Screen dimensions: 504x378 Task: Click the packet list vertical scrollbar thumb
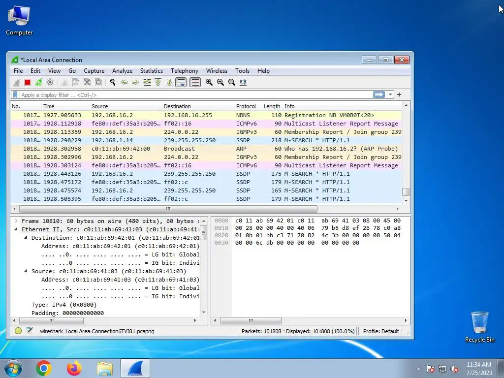point(406,192)
